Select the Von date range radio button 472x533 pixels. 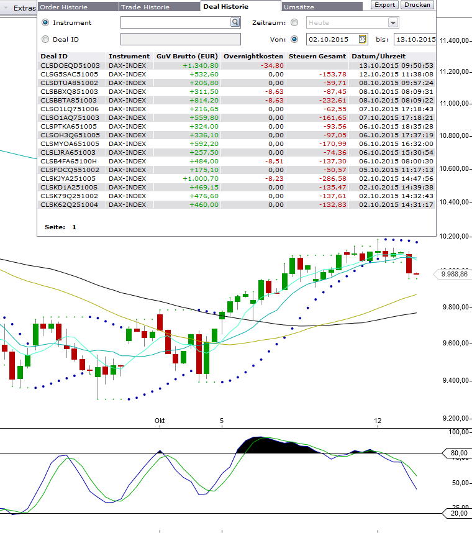[x=294, y=40]
